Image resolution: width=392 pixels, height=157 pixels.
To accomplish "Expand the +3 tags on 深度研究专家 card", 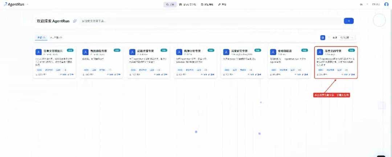I will [251, 70].
